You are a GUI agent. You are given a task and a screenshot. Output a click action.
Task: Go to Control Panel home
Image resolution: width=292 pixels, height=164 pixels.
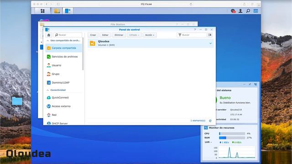49,35
